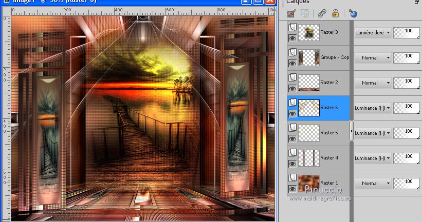Open Luminance (H) dropdown of Raster 4
The image size is (422, 222).
tap(373, 158)
